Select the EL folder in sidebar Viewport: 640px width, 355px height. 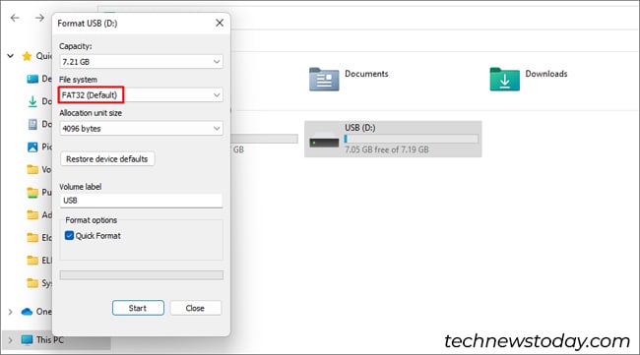point(32,260)
